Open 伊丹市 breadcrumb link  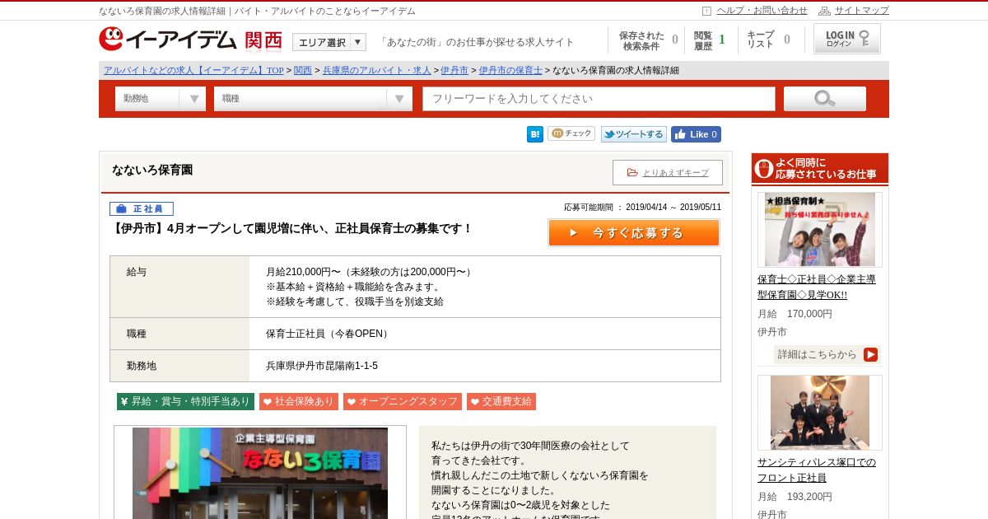(454, 70)
